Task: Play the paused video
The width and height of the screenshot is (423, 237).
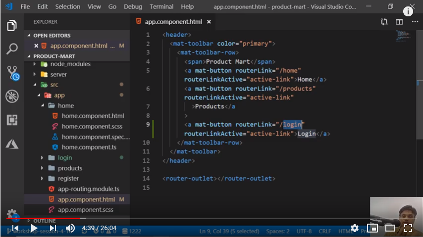Action: (34, 228)
